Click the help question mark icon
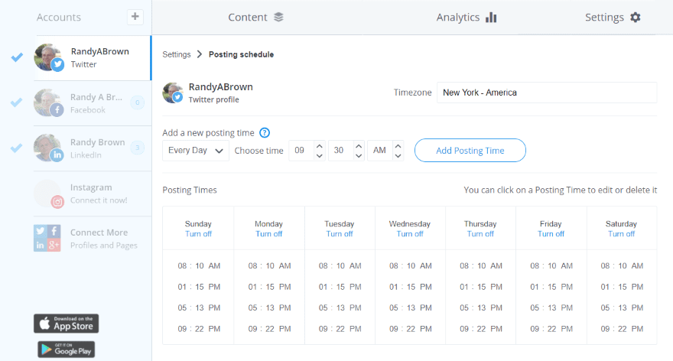Image resolution: width=673 pixels, height=361 pixels. tap(265, 132)
